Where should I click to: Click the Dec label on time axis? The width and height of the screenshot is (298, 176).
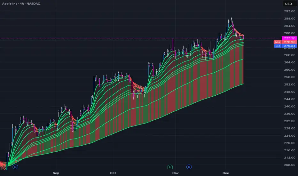coord(226,173)
